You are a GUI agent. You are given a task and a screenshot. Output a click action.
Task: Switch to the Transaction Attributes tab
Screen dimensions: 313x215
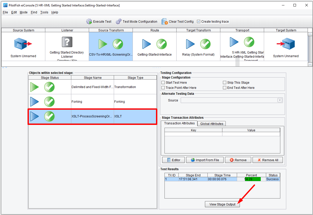(179, 123)
